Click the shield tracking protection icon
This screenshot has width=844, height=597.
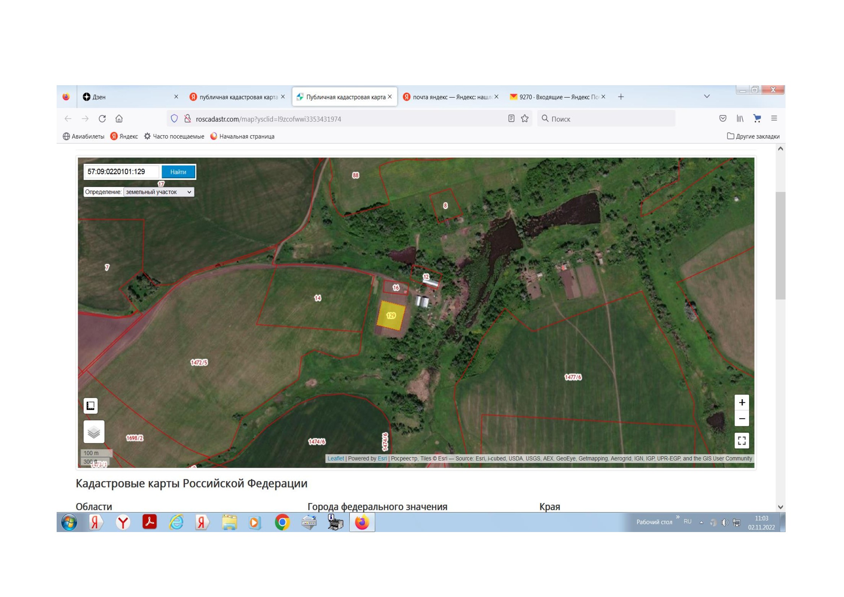174,118
